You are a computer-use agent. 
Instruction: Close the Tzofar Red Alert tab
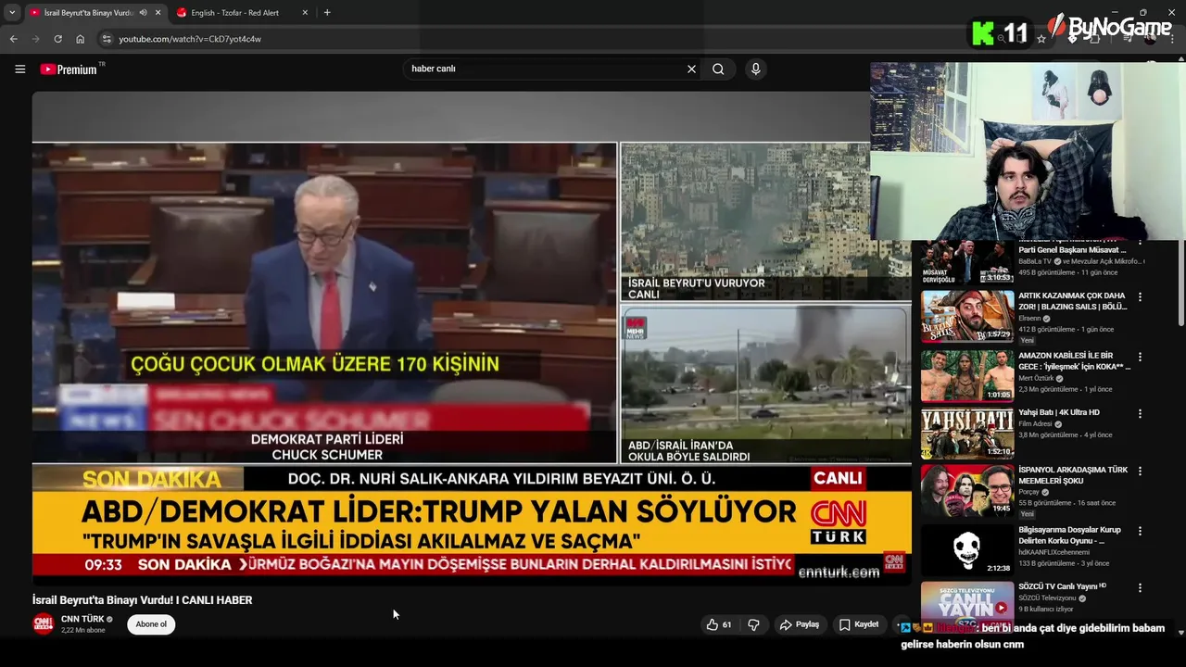click(304, 13)
